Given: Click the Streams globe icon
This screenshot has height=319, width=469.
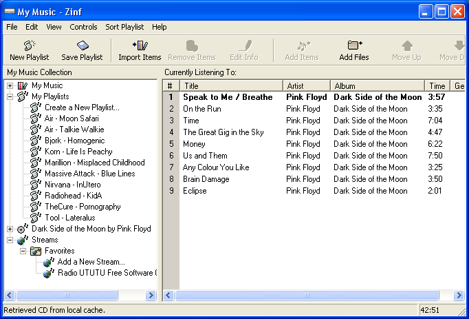Looking at the screenshot, I should [23, 240].
